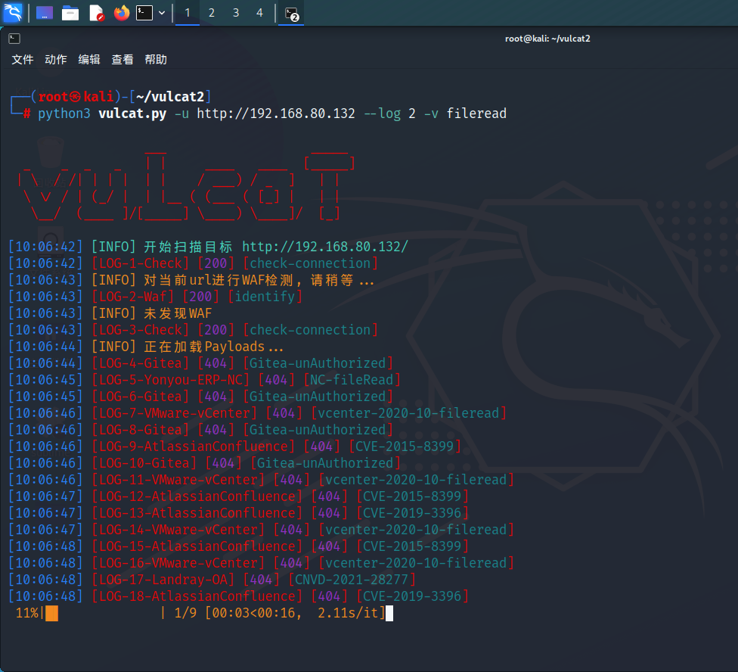Expand the terminal launcher dropdown arrow
Image resolution: width=738 pixels, height=672 pixels.
click(162, 13)
